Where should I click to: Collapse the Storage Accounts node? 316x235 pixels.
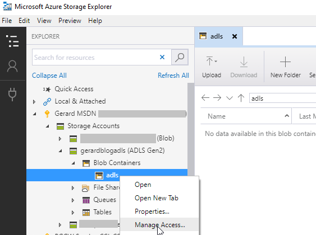click(48, 126)
